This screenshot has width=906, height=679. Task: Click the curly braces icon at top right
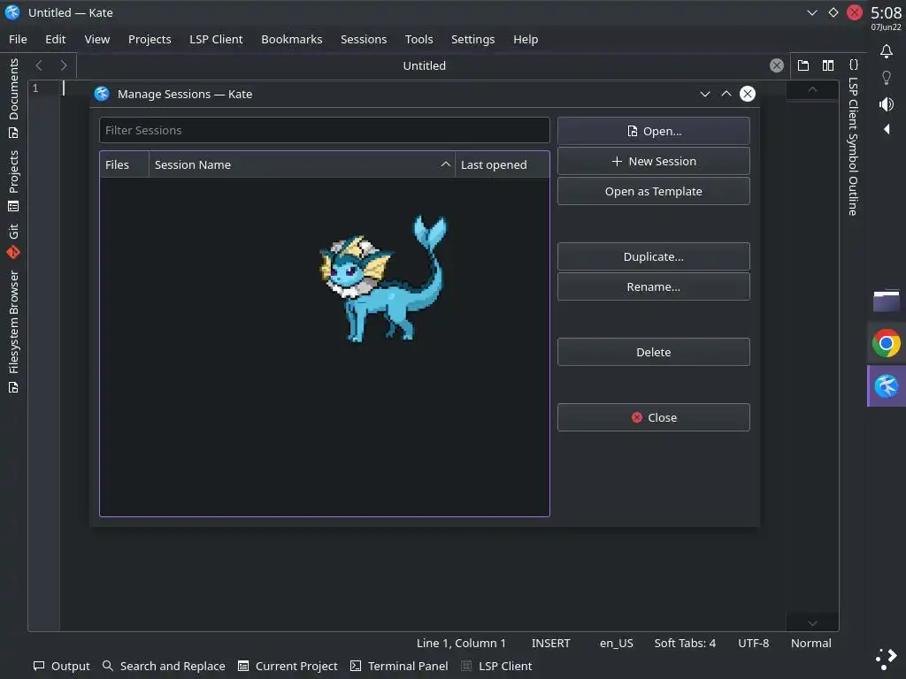pos(854,65)
